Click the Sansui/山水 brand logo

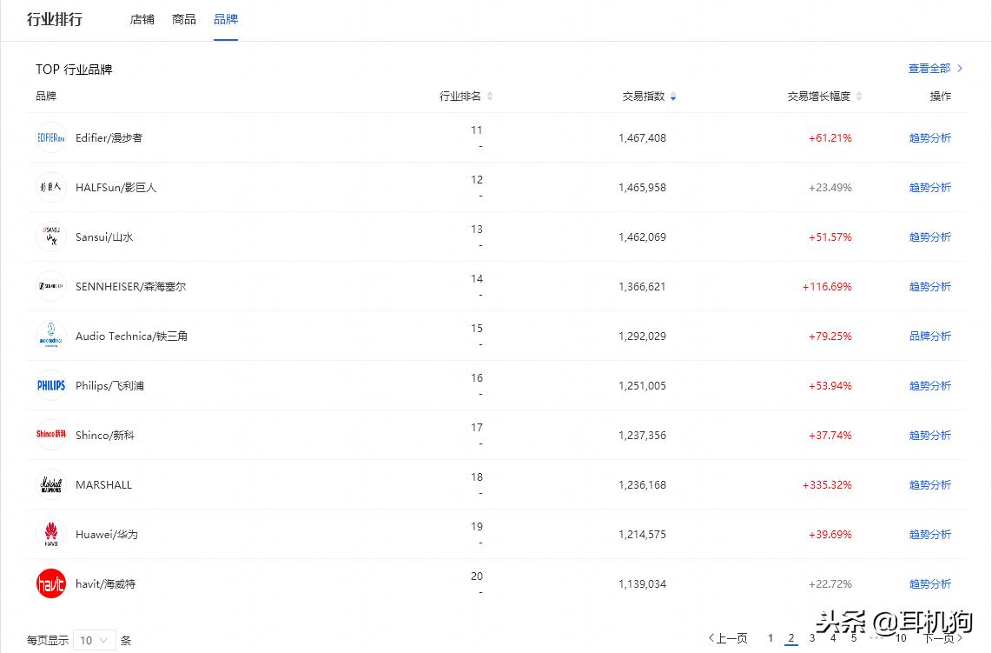click(x=51, y=237)
